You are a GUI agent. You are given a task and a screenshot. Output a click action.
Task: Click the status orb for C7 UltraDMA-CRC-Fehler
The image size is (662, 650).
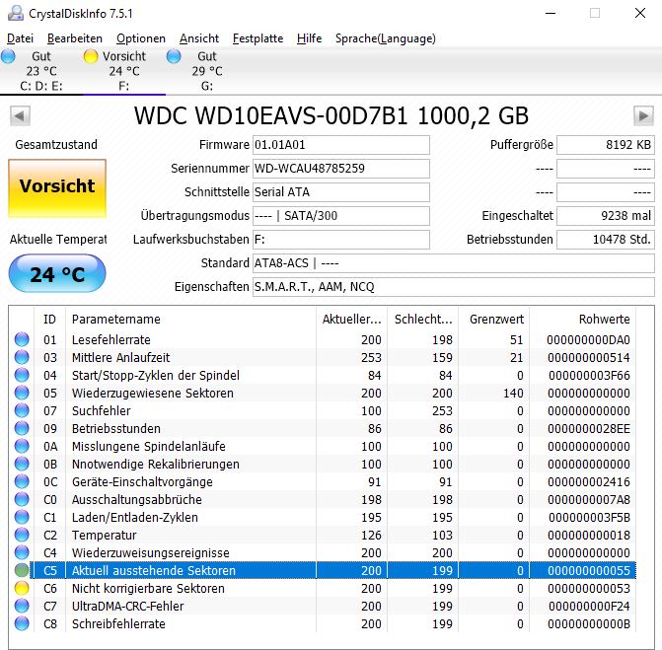22,606
